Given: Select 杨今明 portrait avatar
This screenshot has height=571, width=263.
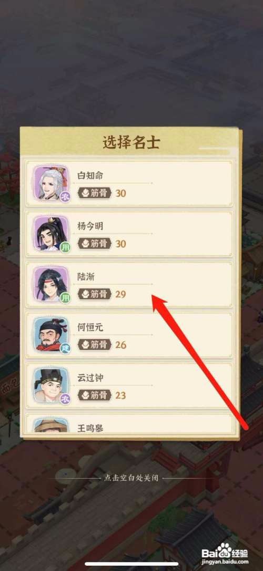Looking at the screenshot, I should (x=51, y=234).
